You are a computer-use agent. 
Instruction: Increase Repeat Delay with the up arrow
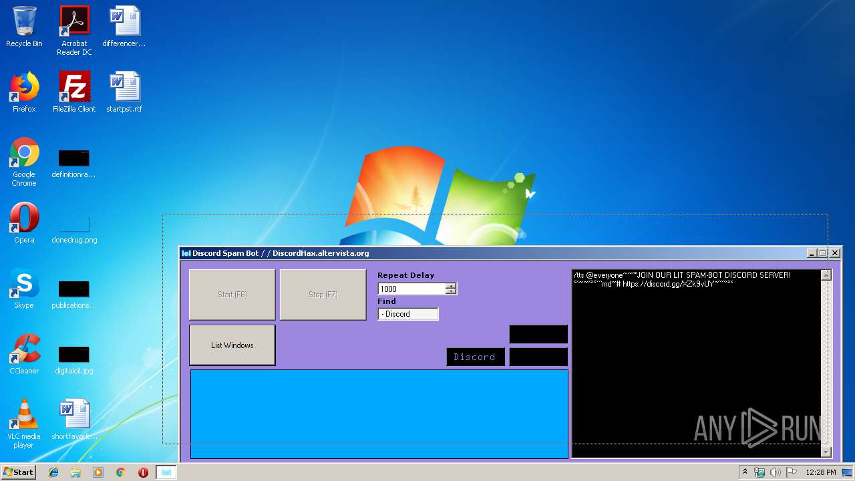click(x=451, y=286)
